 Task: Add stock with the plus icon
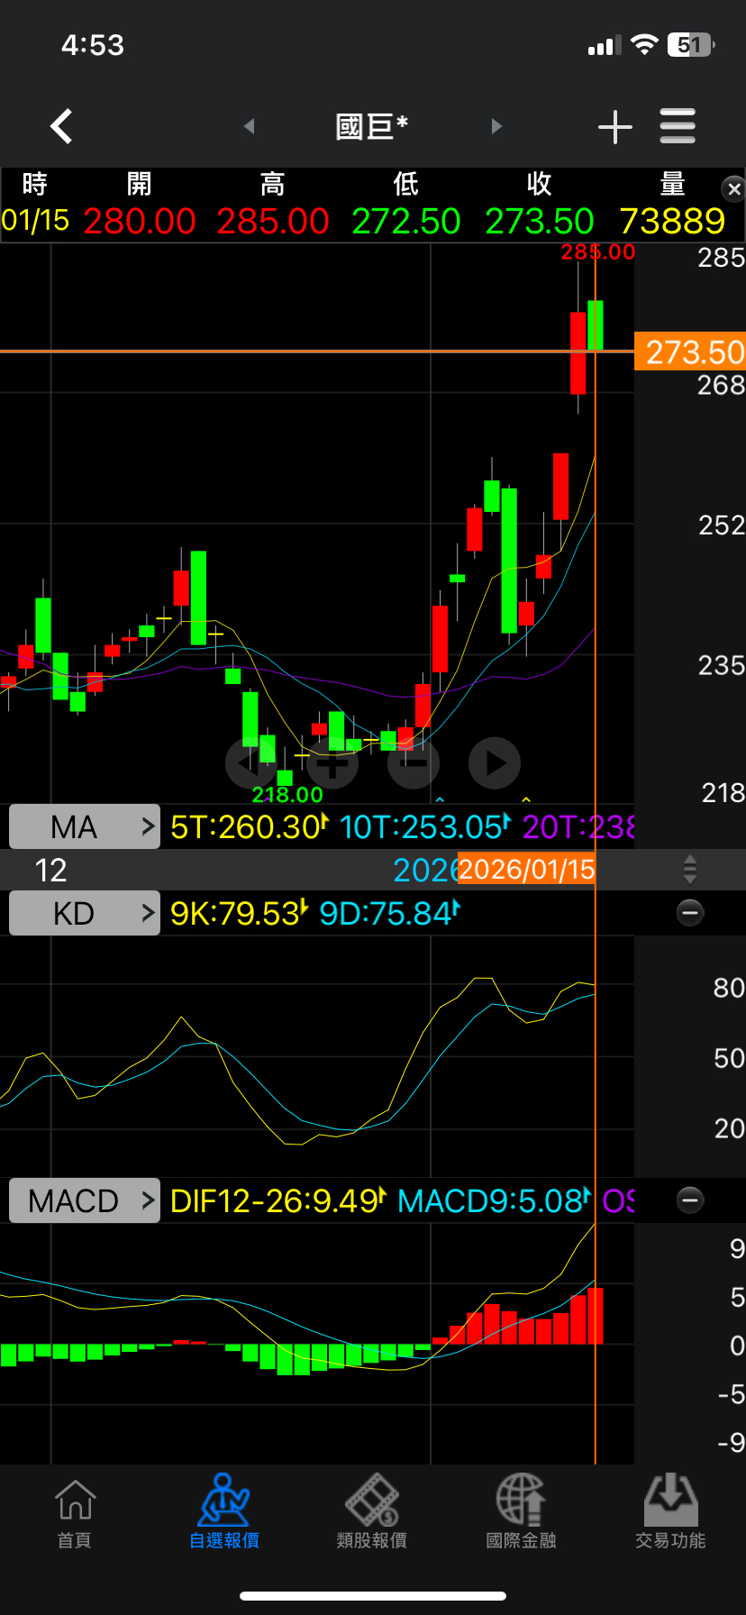point(615,127)
